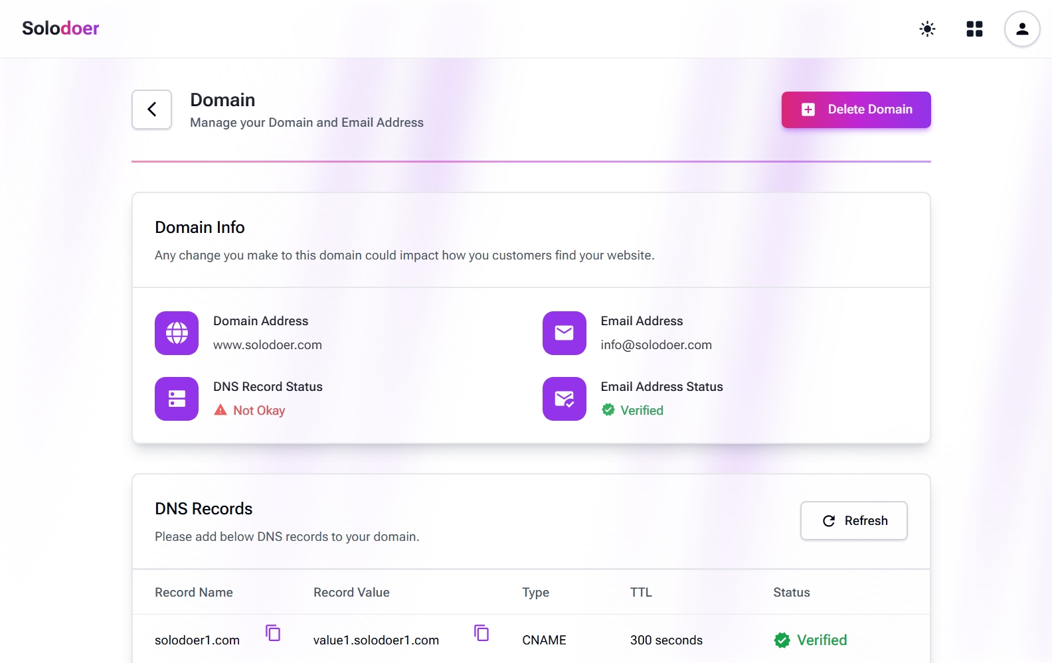Copy record name solodoer1.com

[x=273, y=633]
